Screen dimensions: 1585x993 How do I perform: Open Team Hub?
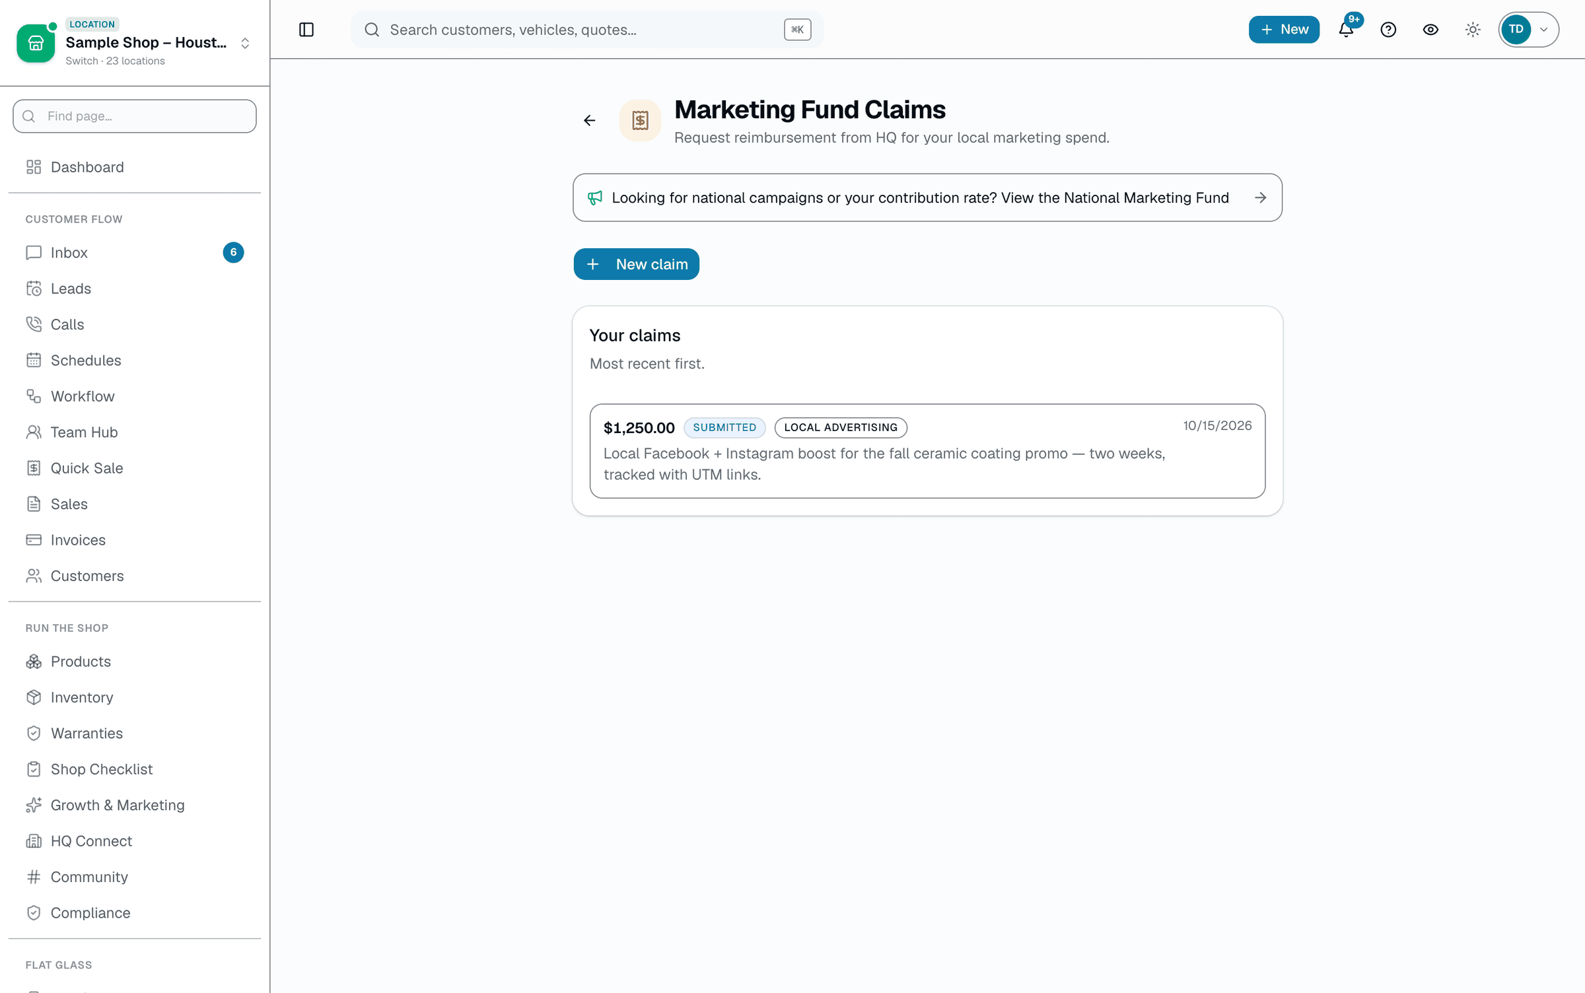[x=135, y=432]
